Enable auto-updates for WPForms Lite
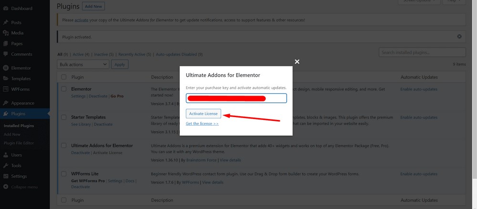The width and height of the screenshot is (477, 209). [419, 174]
